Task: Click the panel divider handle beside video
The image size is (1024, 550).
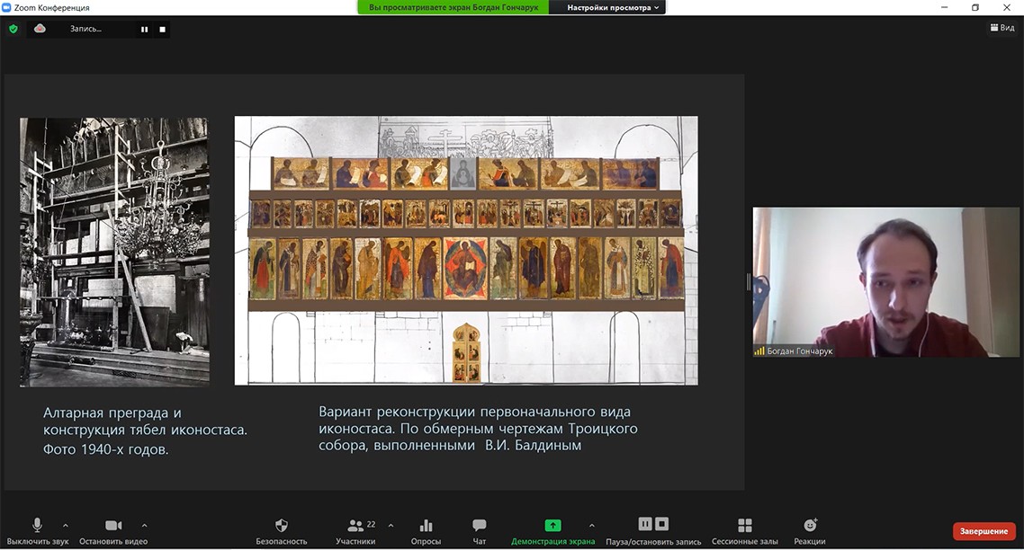Action: (x=749, y=282)
